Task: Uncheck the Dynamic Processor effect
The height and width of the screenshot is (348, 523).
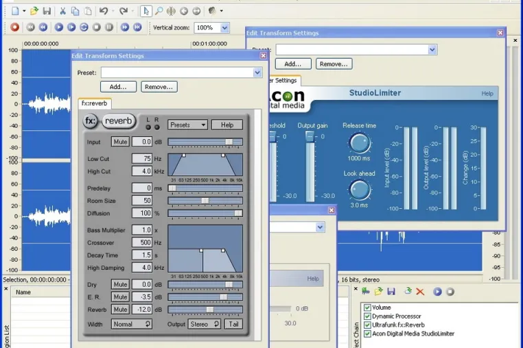Action: point(367,316)
